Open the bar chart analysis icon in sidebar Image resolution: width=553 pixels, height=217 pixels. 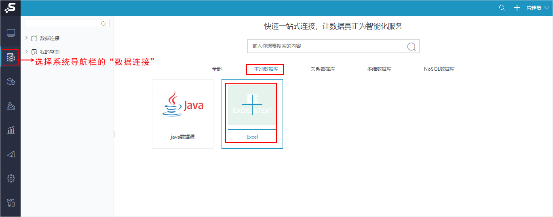[11, 130]
